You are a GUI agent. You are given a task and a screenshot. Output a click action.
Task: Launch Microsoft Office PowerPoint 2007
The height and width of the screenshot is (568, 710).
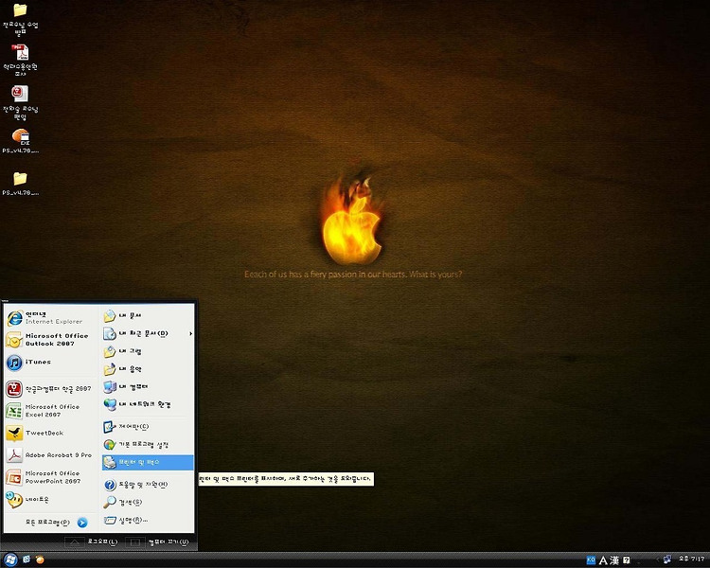click(x=50, y=477)
